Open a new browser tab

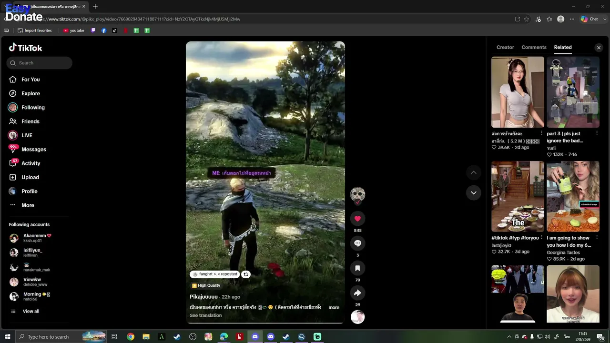[x=95, y=7]
